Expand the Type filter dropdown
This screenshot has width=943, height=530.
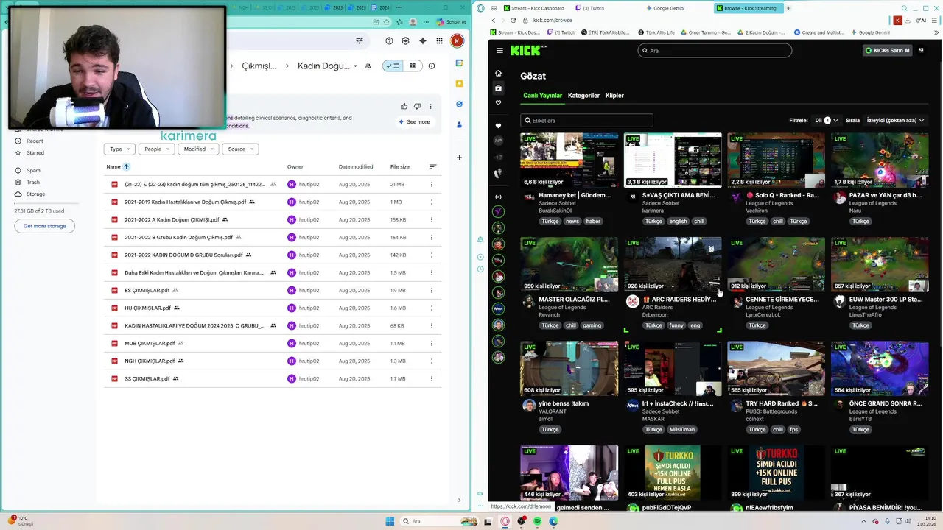coord(119,149)
